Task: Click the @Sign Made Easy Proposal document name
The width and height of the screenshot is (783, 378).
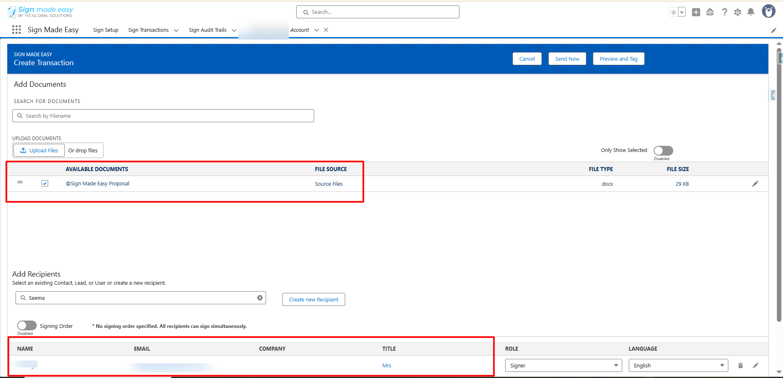Action: [x=98, y=184]
